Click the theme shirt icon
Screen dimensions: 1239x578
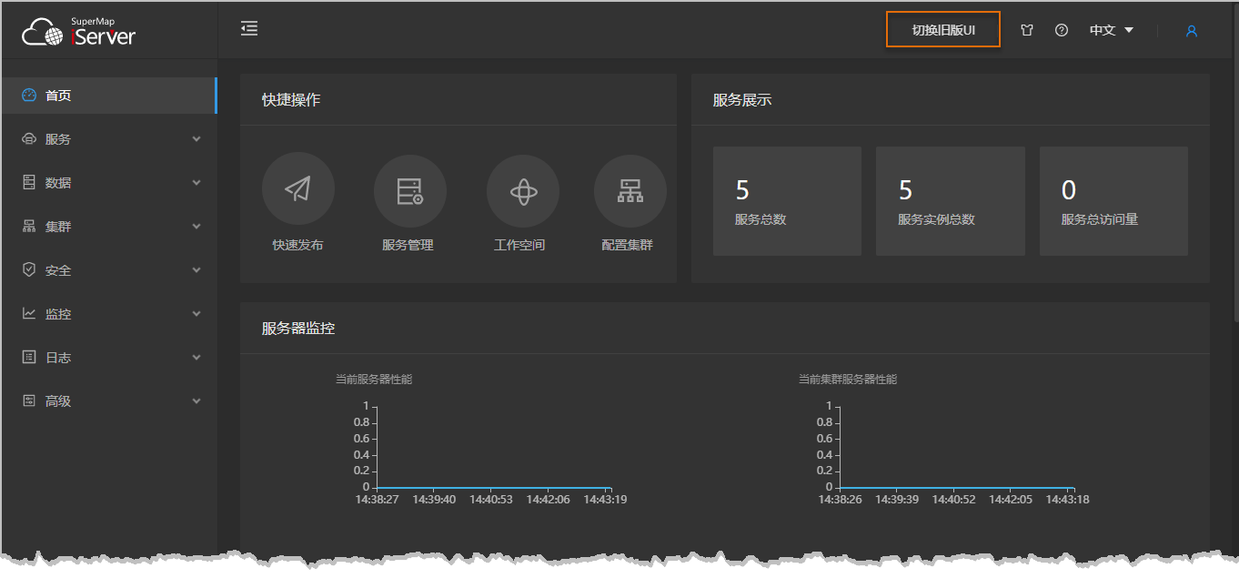tap(1027, 30)
